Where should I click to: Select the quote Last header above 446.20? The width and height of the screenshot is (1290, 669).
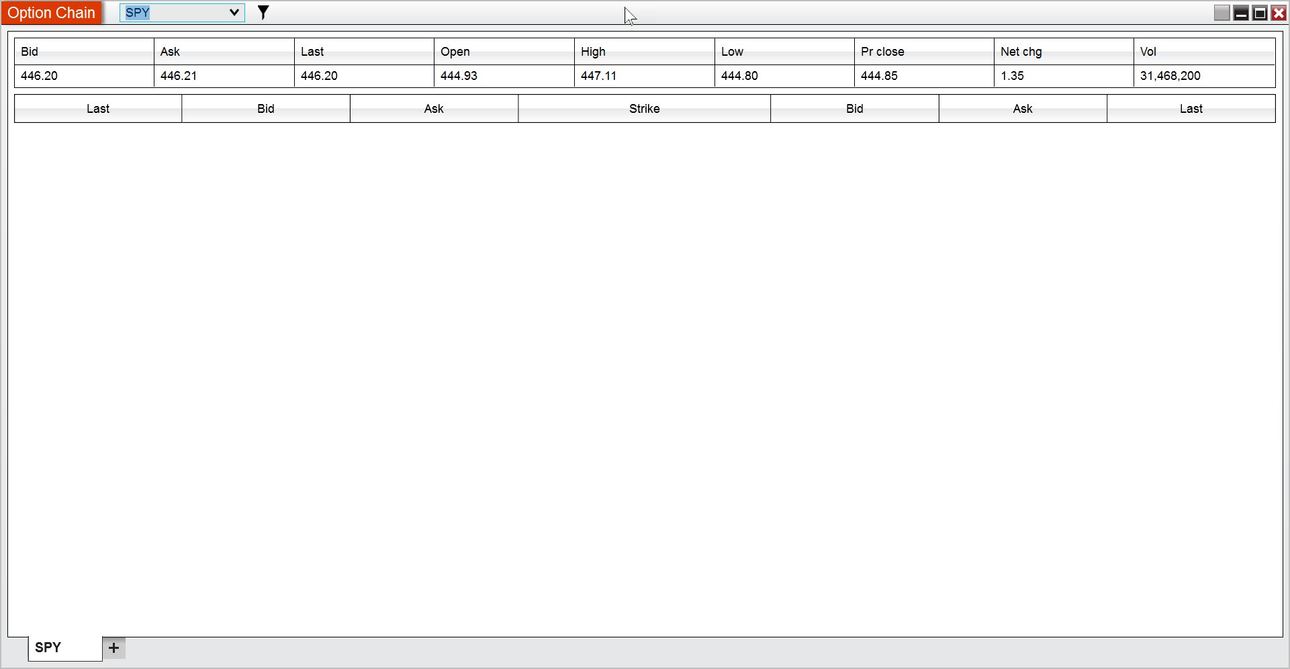click(364, 52)
